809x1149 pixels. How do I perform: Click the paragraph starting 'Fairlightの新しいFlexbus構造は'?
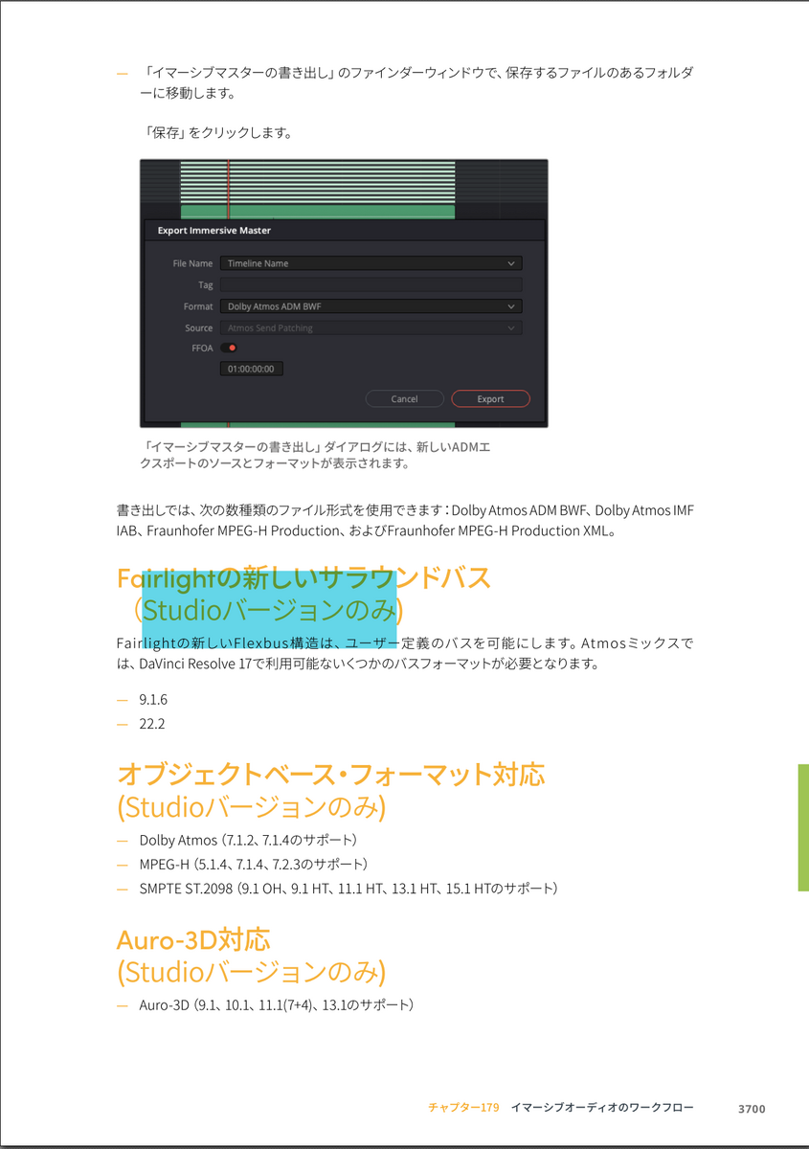point(405,653)
